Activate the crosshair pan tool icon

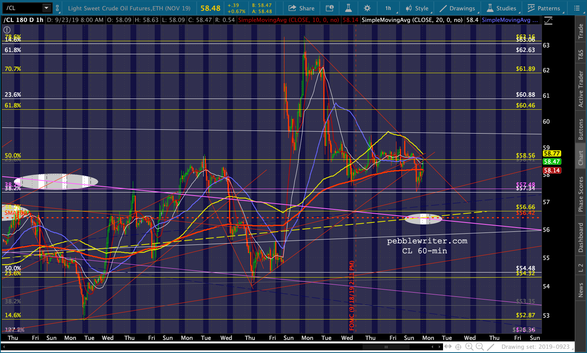coord(458,347)
